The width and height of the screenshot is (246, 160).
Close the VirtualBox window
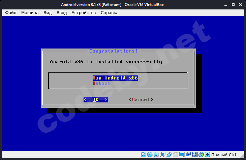point(241,5)
